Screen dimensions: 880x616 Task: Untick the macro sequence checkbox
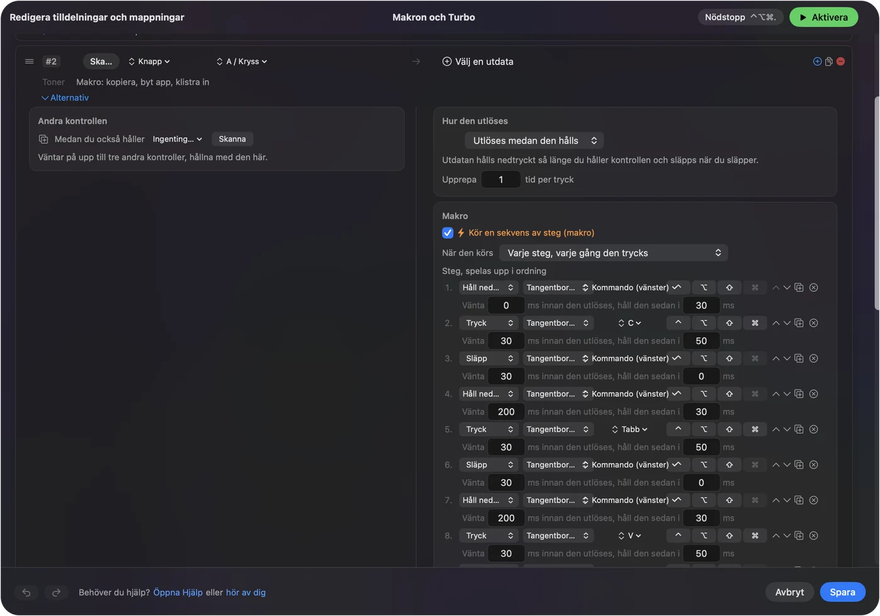(448, 233)
